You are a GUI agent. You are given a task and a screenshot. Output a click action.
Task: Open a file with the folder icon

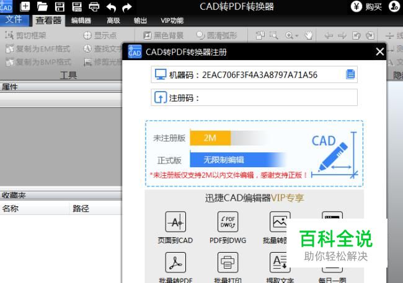pyautogui.click(x=42, y=7)
